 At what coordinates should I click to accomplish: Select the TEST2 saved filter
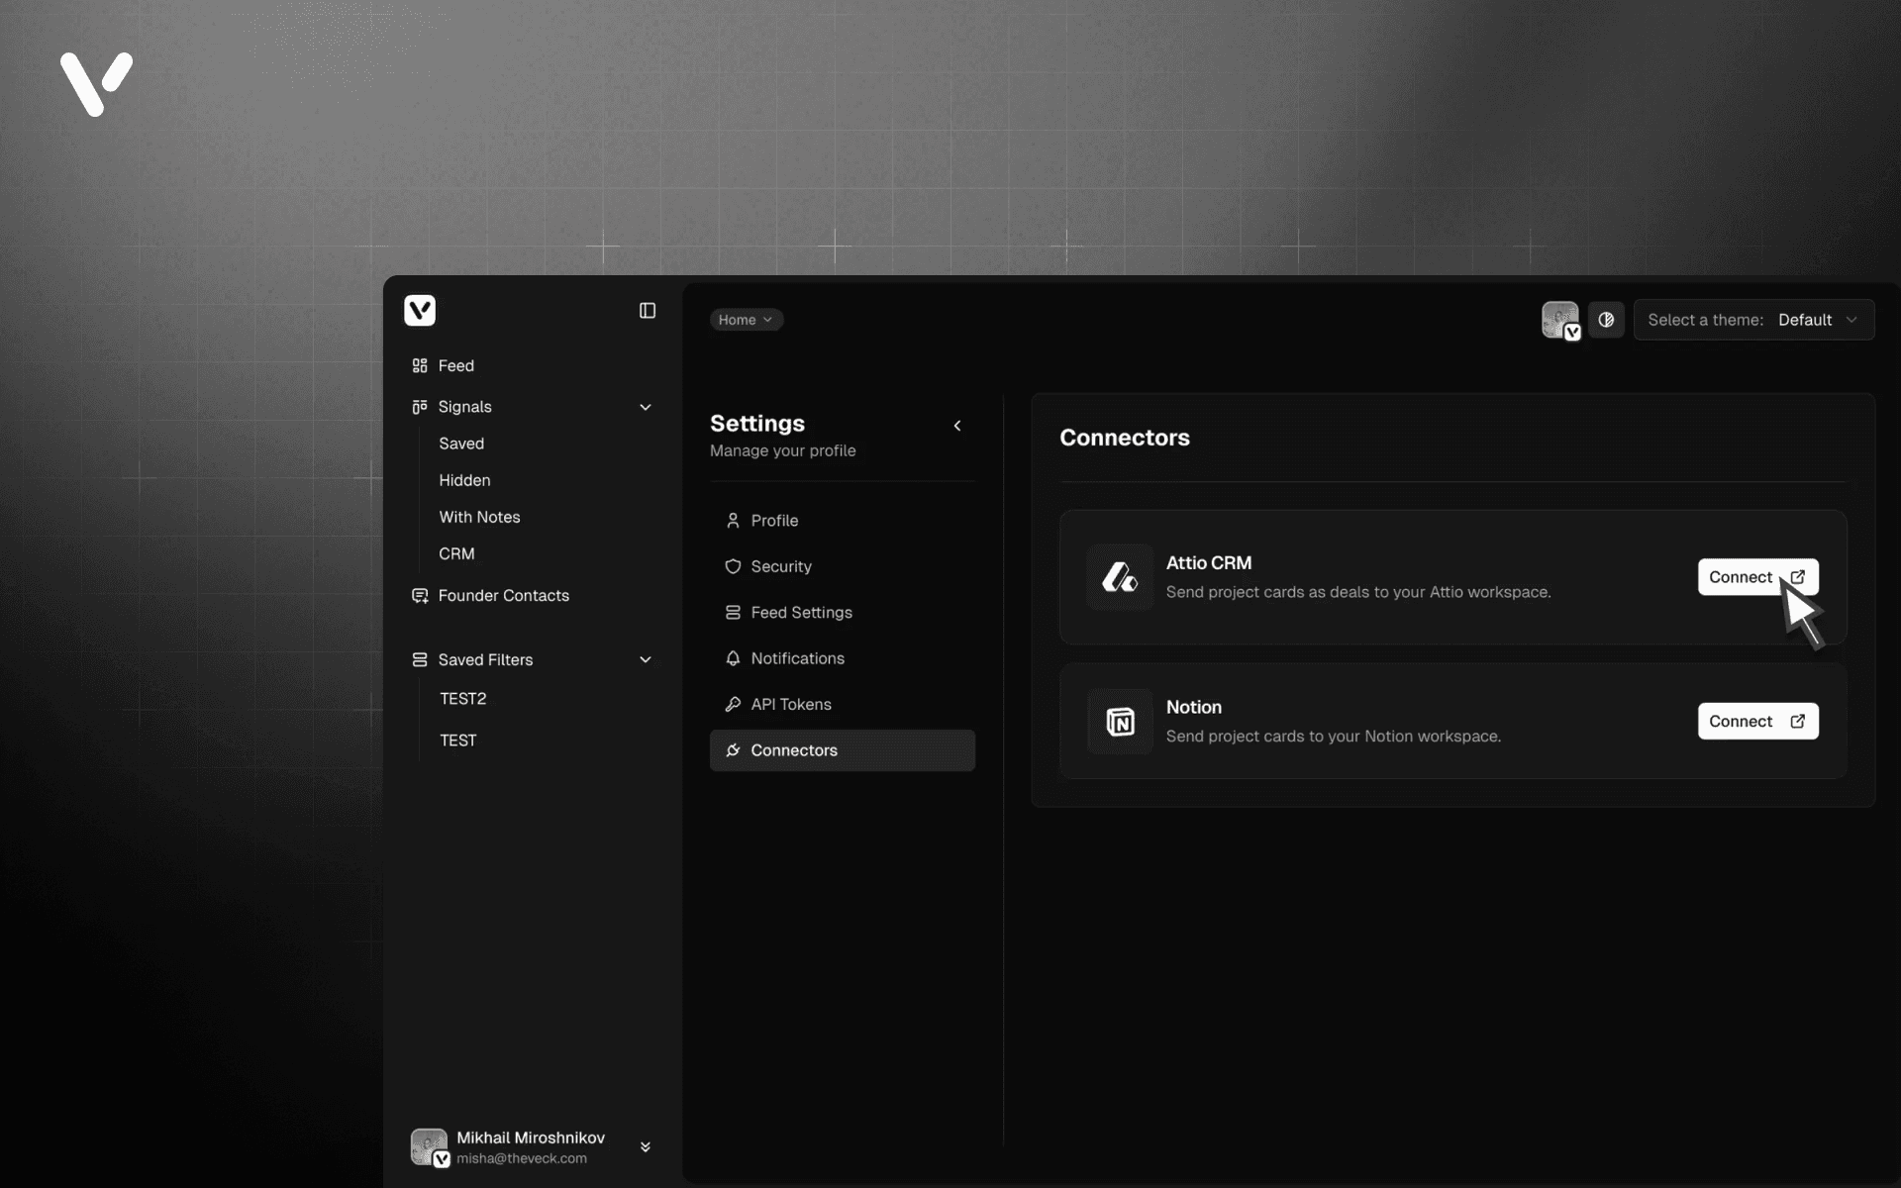[462, 699]
